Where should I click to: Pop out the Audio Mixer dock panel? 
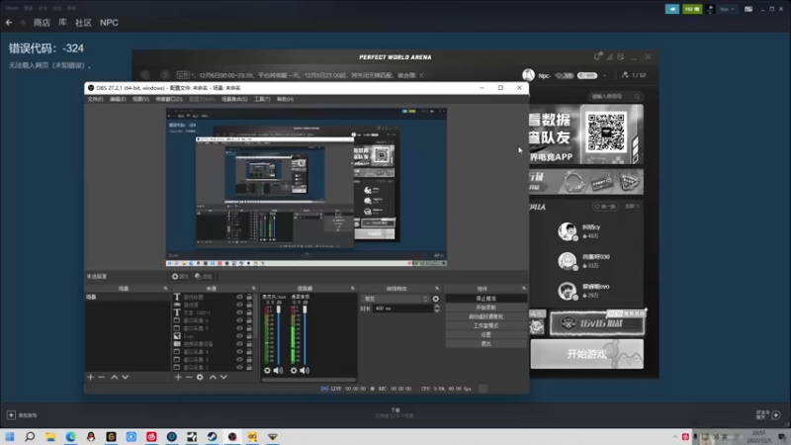point(353,289)
